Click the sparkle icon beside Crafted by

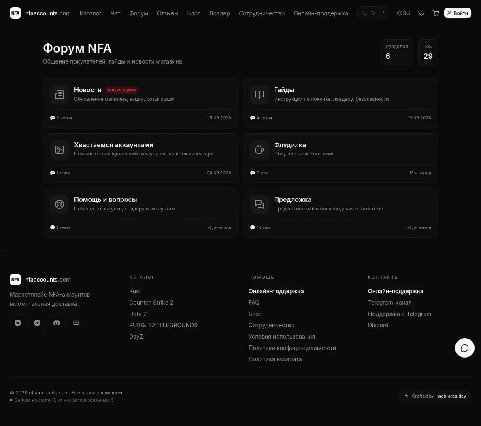click(x=406, y=396)
